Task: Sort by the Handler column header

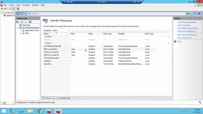Action: [x=131, y=34]
